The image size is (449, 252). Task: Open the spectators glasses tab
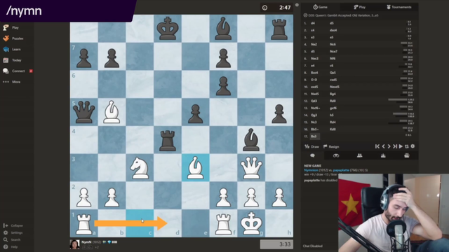coord(336,155)
